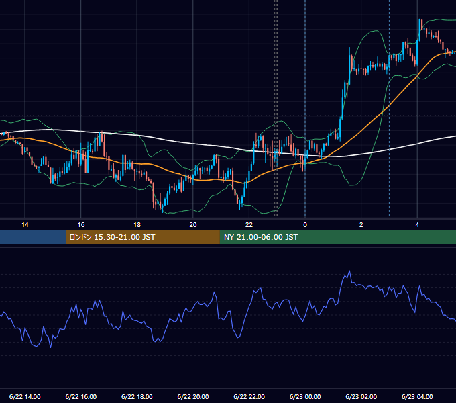Screen dimensions: 456x403
Task: Click the hour label 20 under chart
Action: tap(193, 225)
